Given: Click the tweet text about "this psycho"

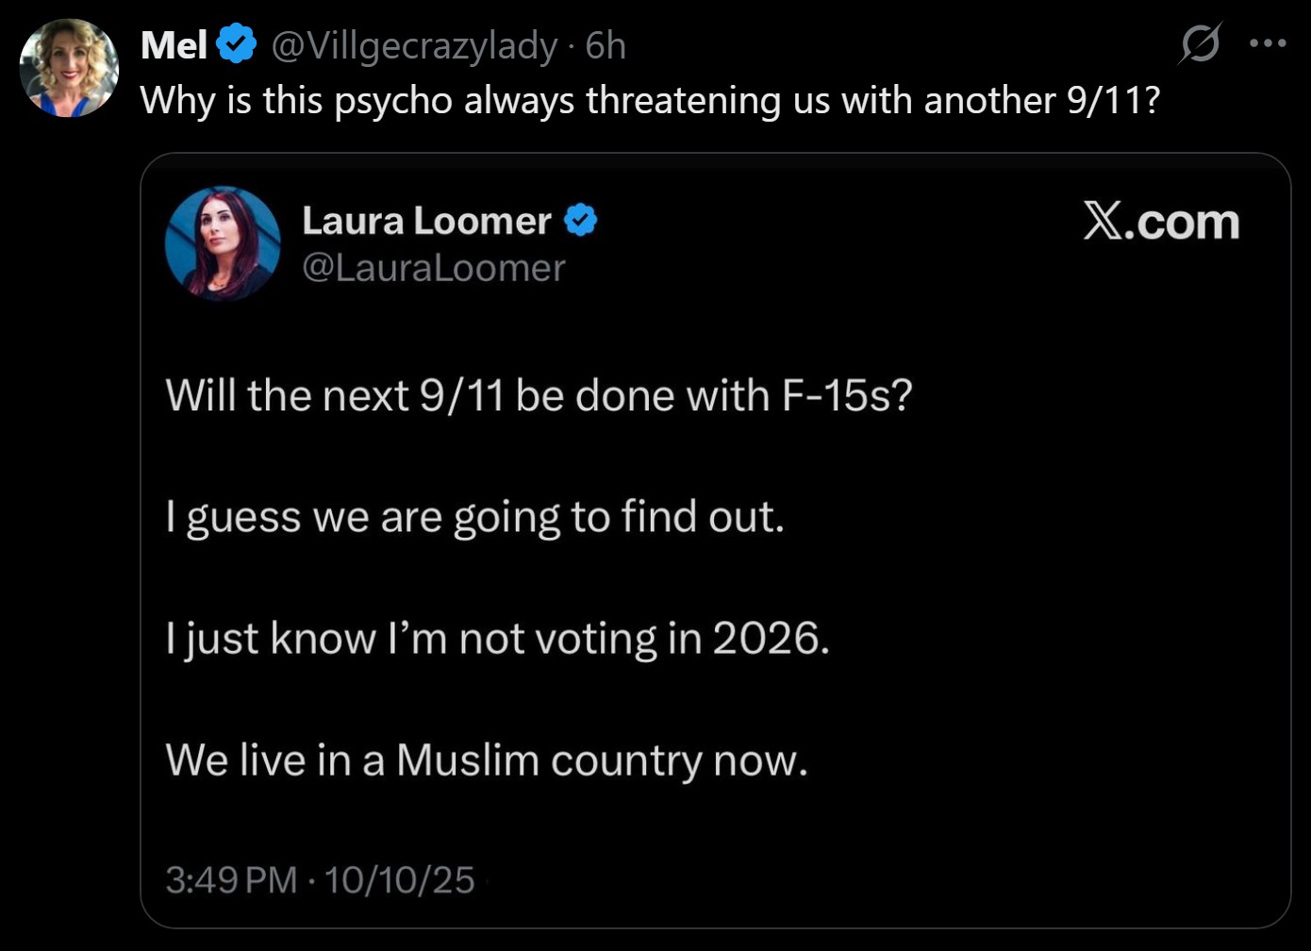Looking at the screenshot, I should 649,100.
